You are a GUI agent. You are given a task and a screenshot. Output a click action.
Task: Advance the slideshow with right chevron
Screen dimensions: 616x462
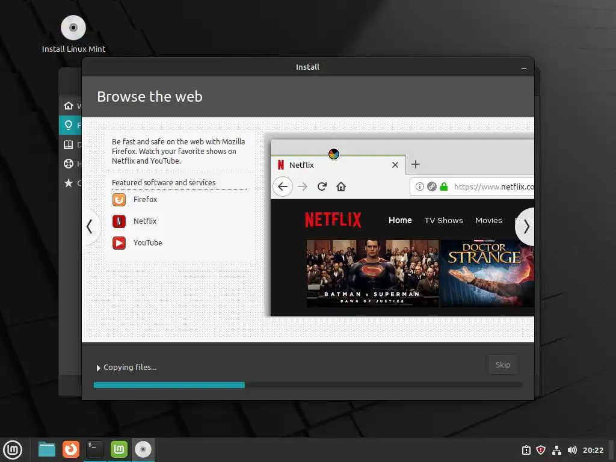[x=526, y=227]
